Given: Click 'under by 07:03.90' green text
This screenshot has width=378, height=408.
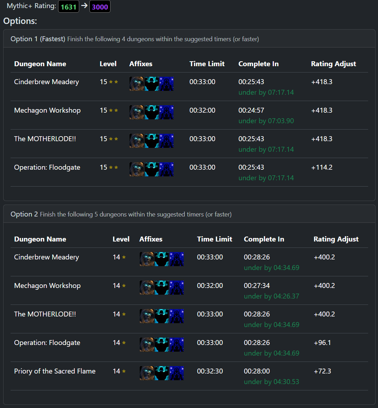Looking at the screenshot, I should coord(266,121).
